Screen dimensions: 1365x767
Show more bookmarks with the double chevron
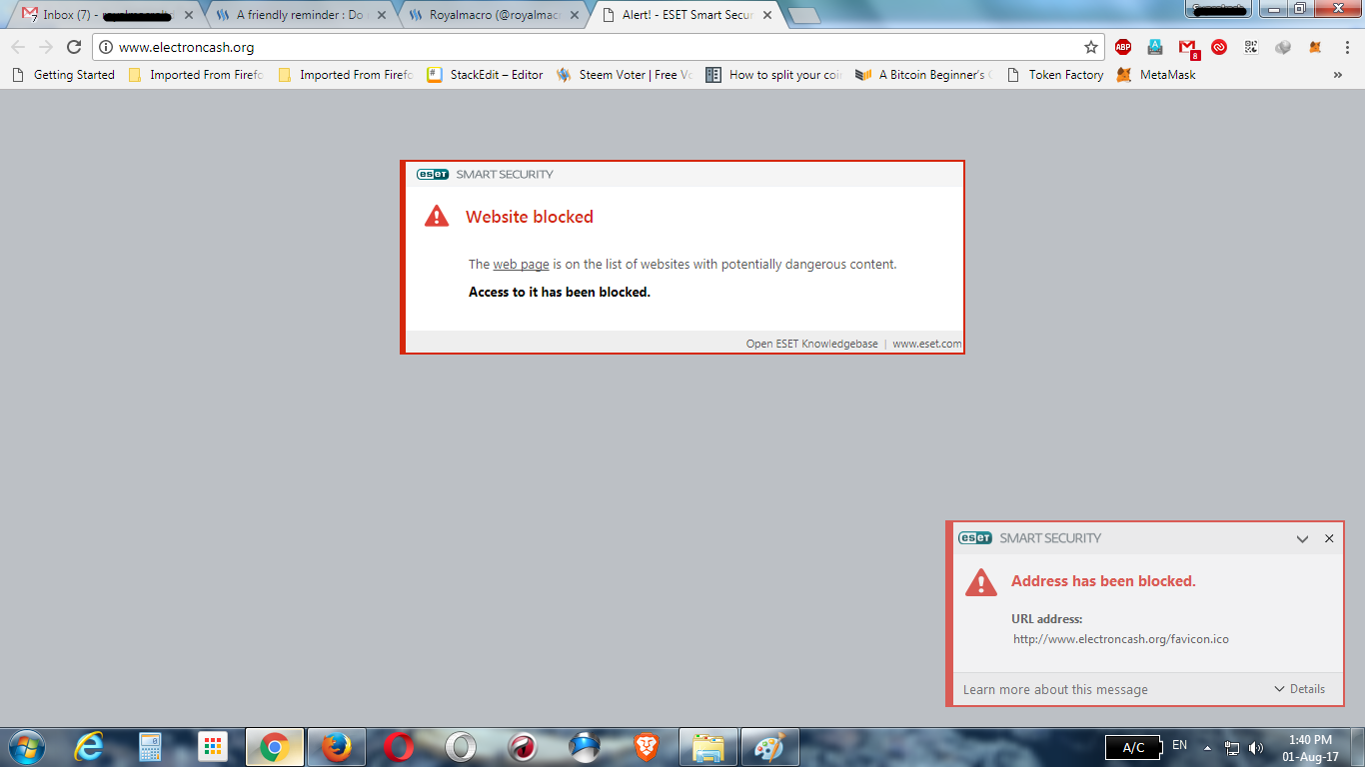click(x=1338, y=75)
